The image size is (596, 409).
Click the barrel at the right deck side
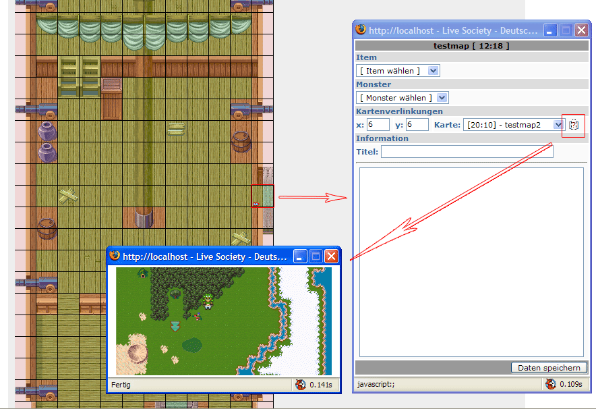click(x=241, y=142)
